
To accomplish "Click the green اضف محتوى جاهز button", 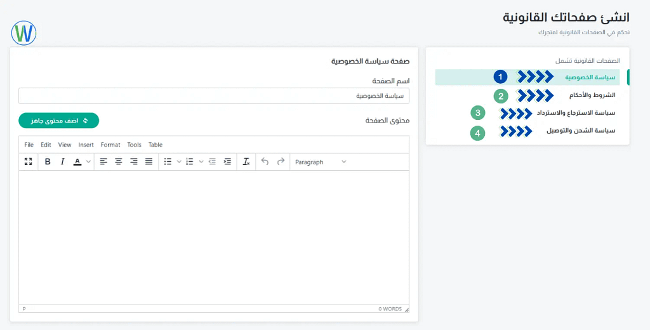I will pos(59,120).
